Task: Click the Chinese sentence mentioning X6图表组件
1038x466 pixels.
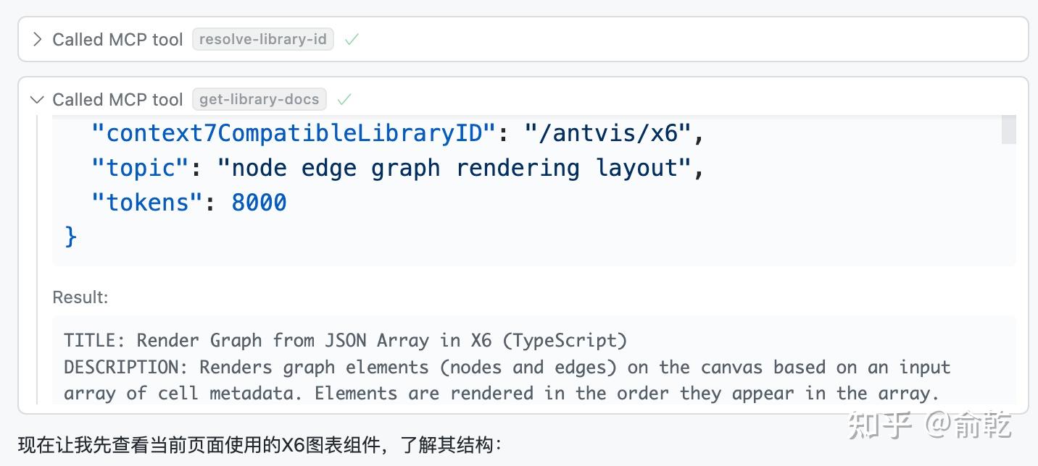Action: pos(259,444)
